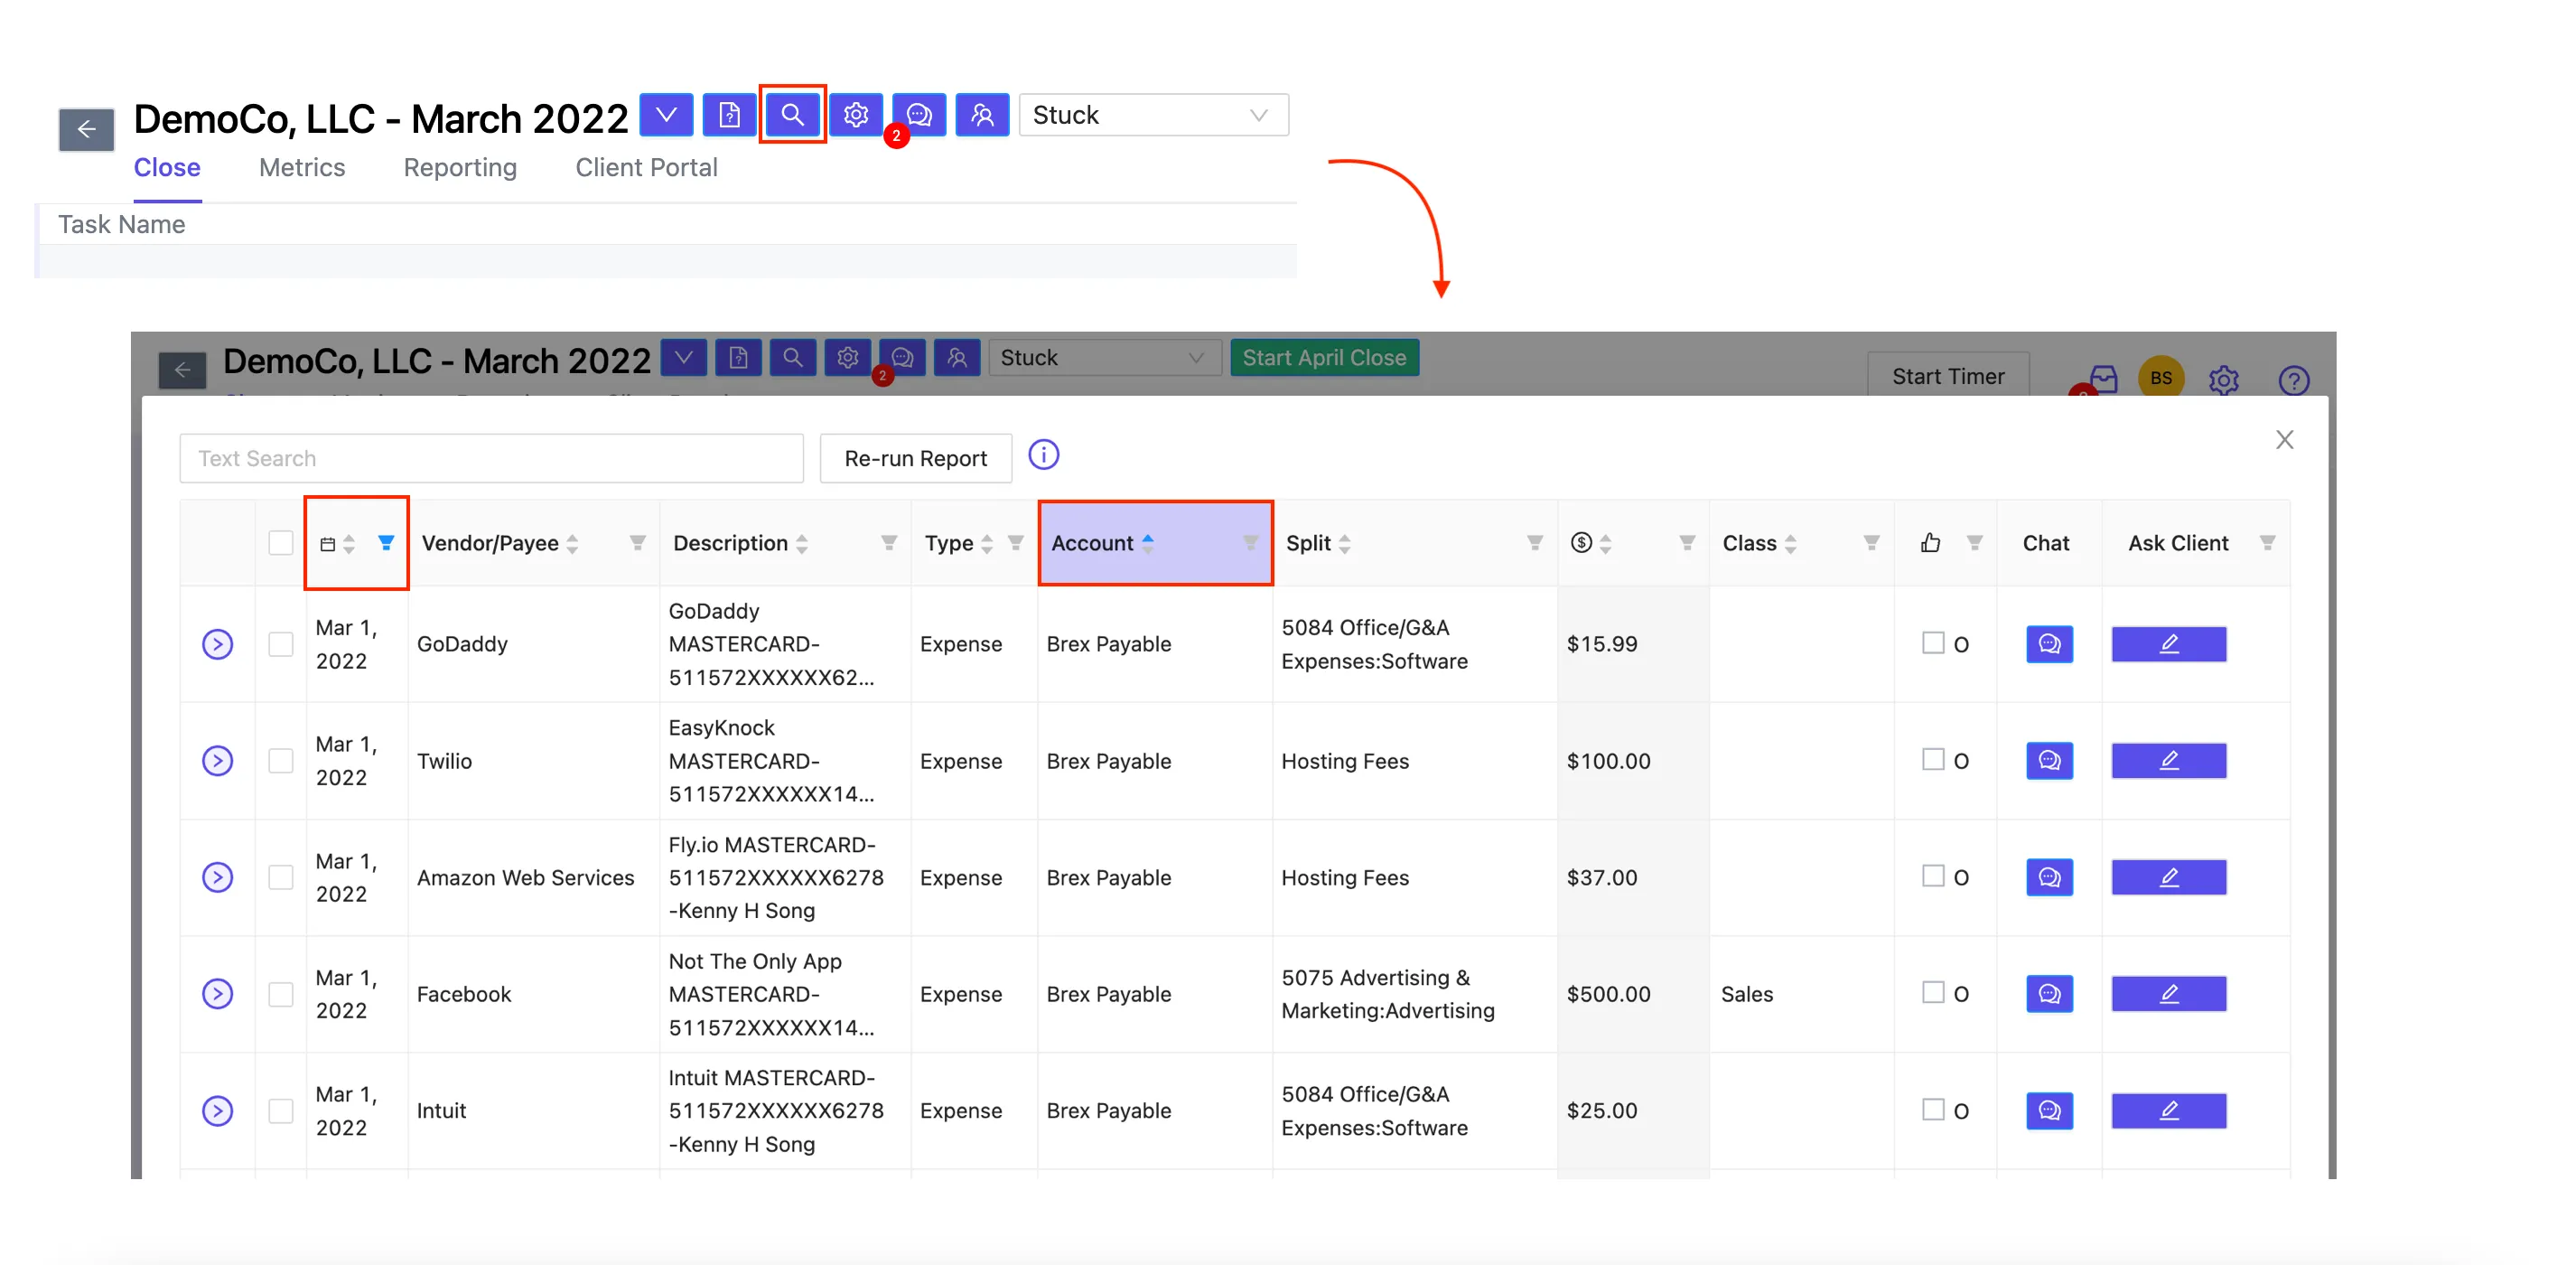This screenshot has width=2576, height=1265.
Task: Click the date column filter funnel icon
Action: [386, 543]
